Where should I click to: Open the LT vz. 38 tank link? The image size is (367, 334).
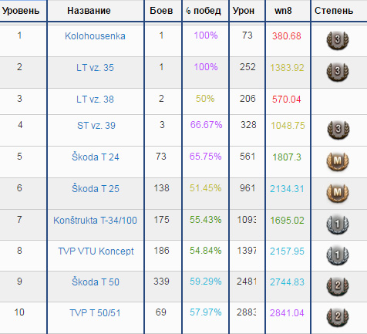click(95, 100)
